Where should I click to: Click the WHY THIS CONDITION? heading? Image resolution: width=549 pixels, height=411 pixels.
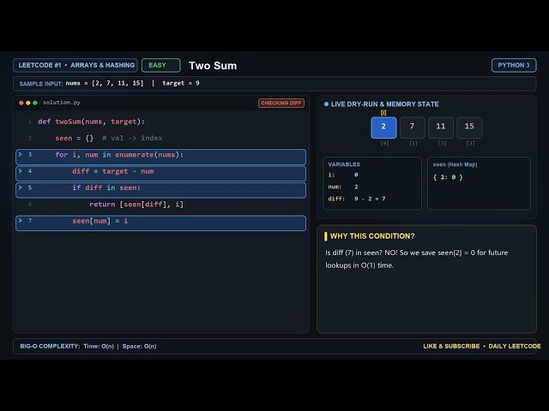click(x=372, y=236)
